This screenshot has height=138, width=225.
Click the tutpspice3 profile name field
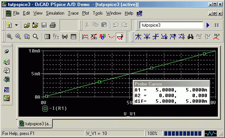tap(171, 25)
